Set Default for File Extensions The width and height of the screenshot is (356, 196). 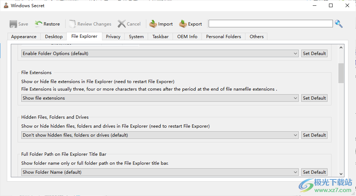(314, 98)
